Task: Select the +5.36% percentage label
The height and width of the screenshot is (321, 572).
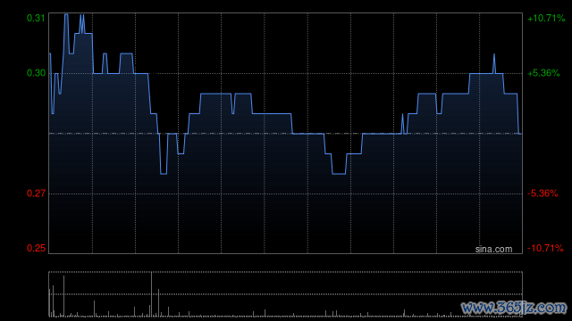Action: coord(543,73)
